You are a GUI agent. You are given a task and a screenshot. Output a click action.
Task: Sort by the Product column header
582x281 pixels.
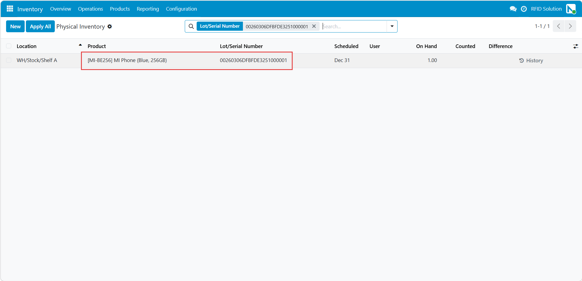[96, 46]
